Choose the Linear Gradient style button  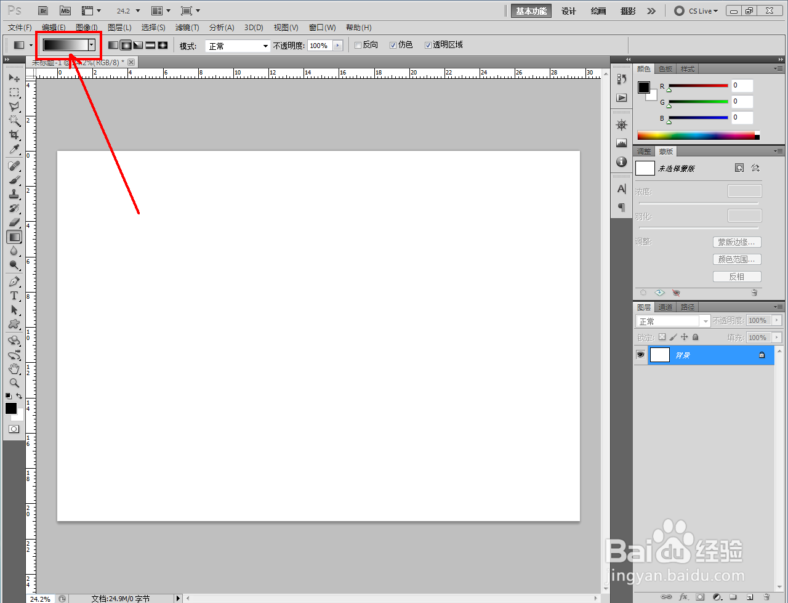click(x=113, y=45)
